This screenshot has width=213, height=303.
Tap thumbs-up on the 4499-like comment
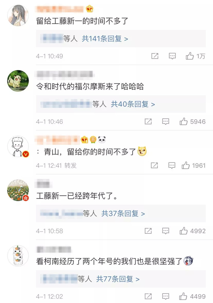point(183,296)
